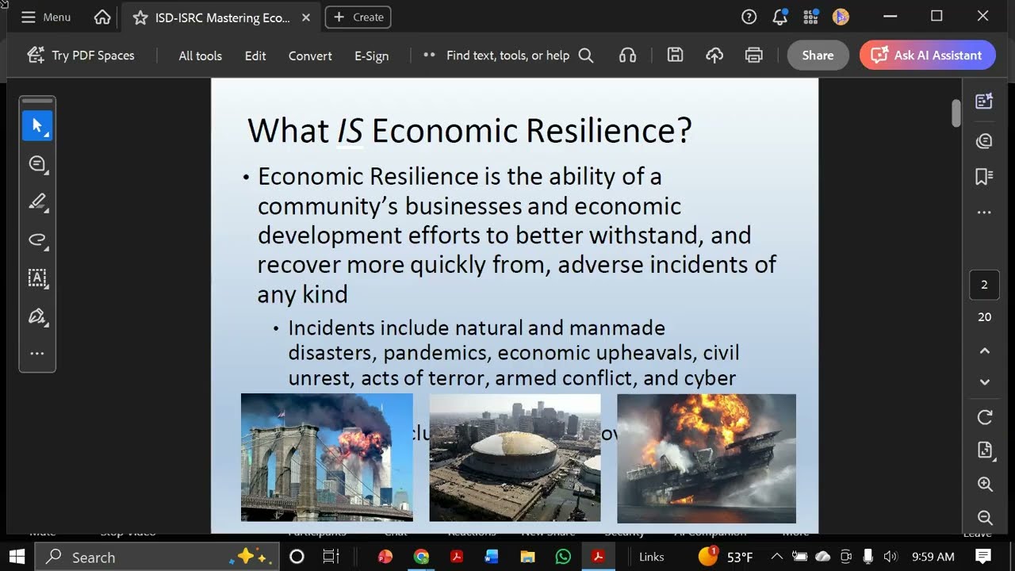1015x571 pixels.
Task: Open the E-Sign tools
Action: (371, 56)
